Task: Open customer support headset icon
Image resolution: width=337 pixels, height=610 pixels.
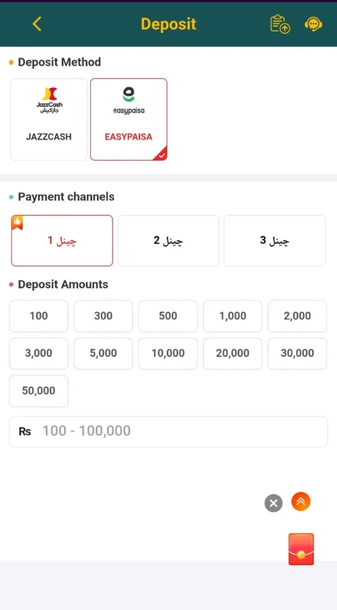Action: coord(313,24)
